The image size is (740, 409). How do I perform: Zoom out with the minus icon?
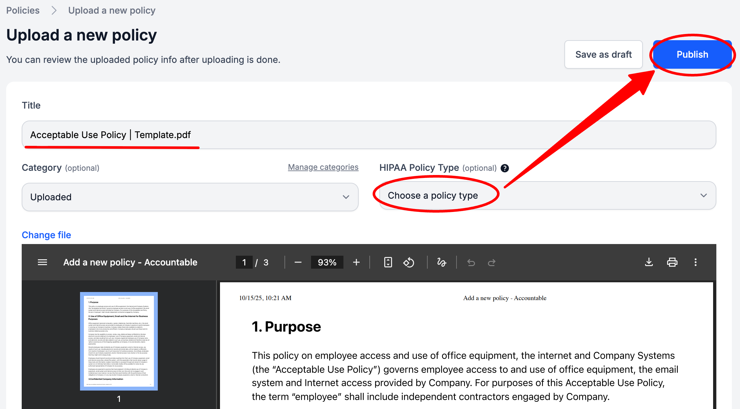(x=298, y=262)
